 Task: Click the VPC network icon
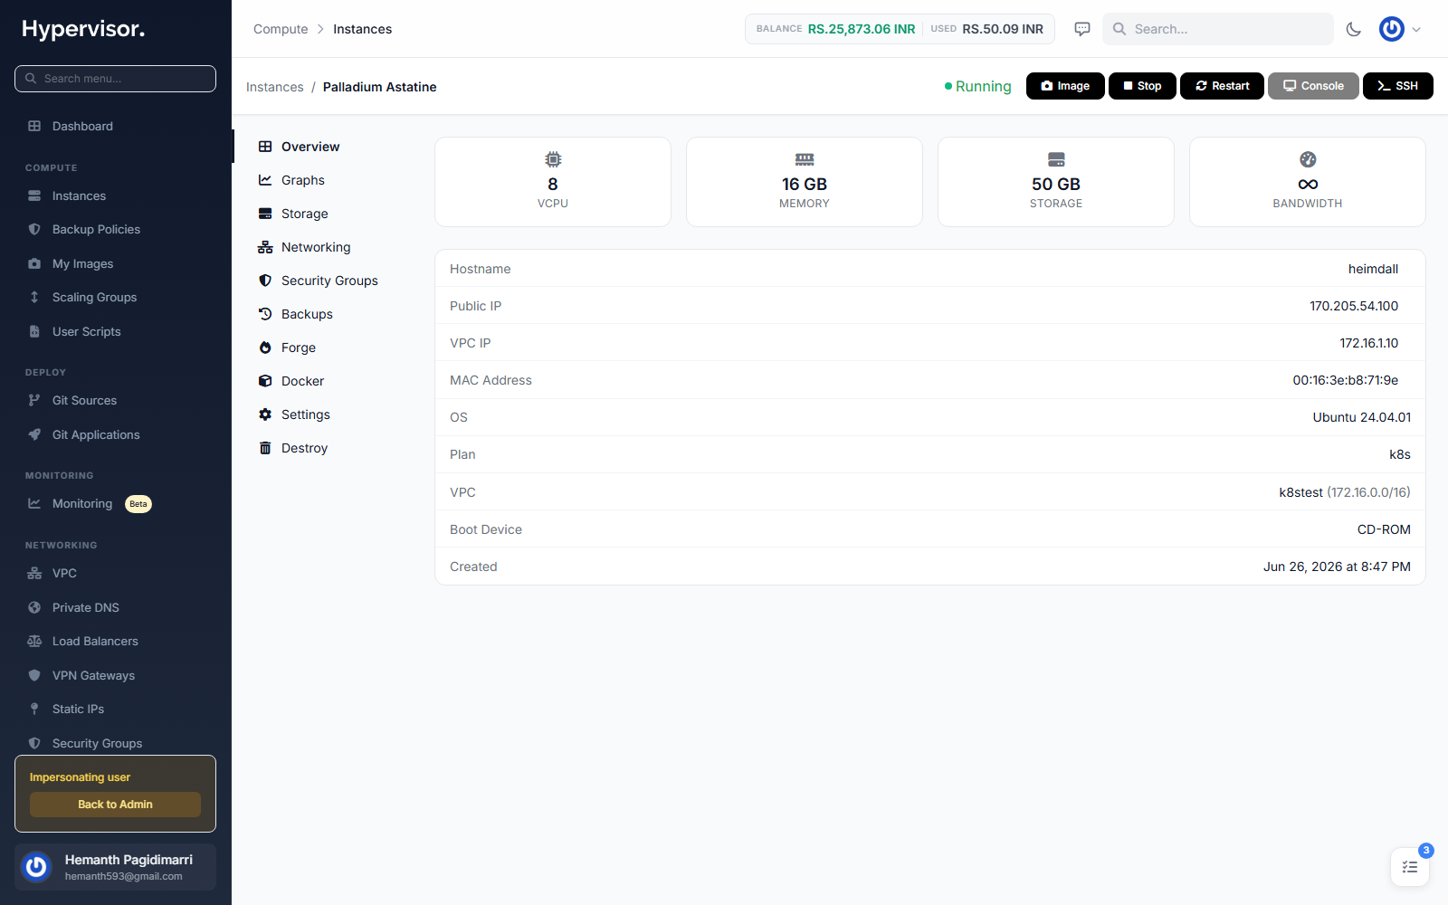34,573
